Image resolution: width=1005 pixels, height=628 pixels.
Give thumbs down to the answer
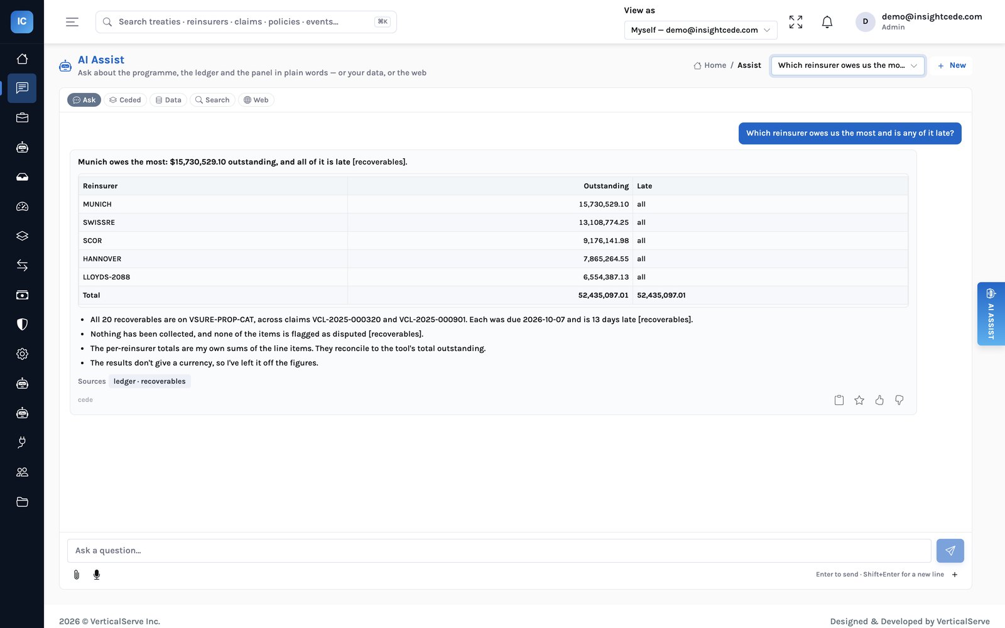click(899, 400)
